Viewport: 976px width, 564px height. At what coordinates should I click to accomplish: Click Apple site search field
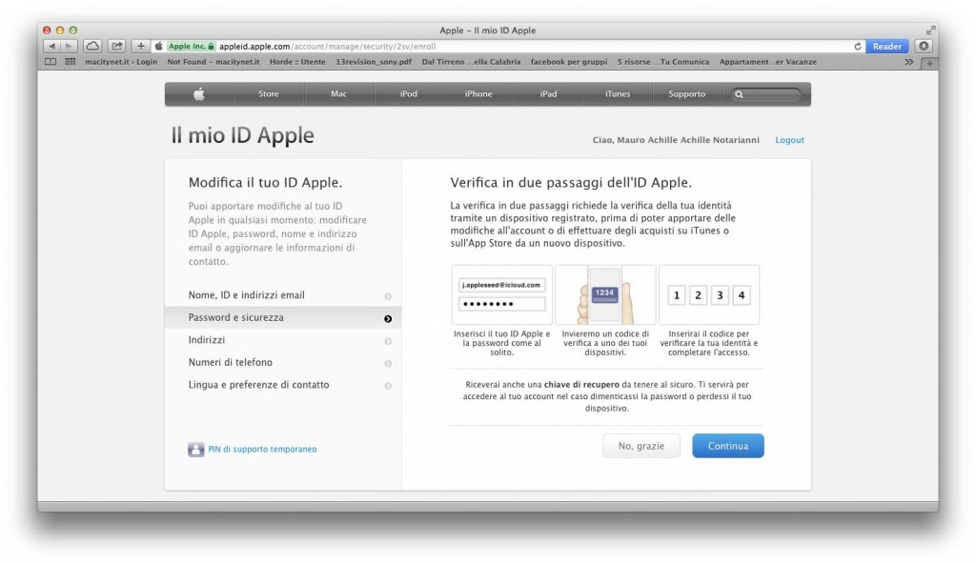tap(767, 94)
